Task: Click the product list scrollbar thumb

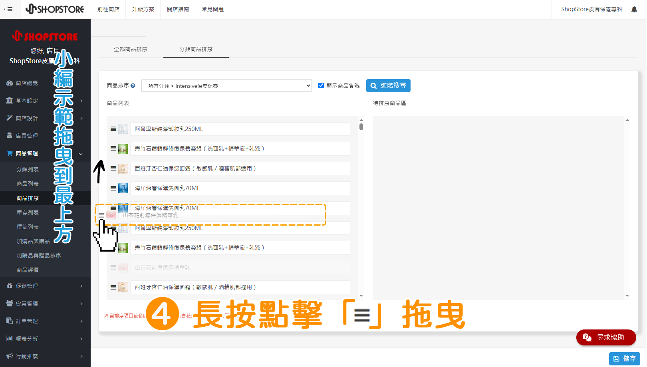Action: coord(361,127)
